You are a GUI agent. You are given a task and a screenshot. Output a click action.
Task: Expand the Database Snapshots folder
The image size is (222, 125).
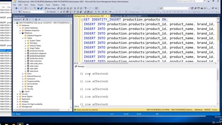[20, 31]
